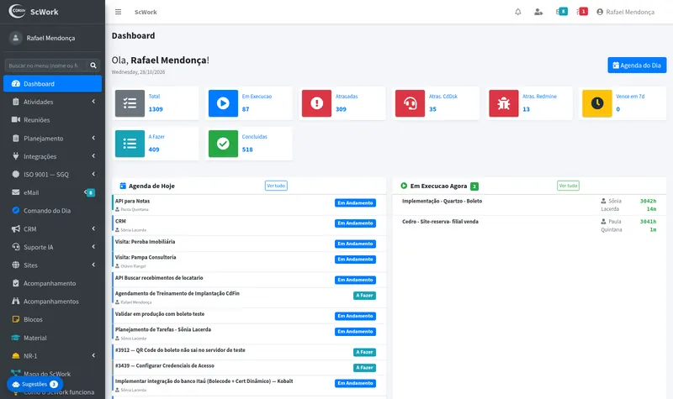Expand the Atividades menu chevron
The height and width of the screenshot is (399, 673).
pyautogui.click(x=93, y=102)
